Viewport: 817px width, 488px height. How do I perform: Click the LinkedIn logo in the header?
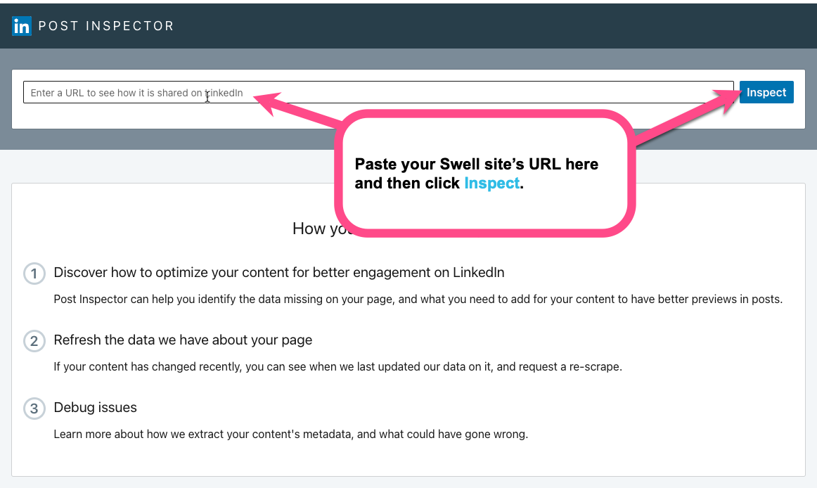pyautogui.click(x=22, y=27)
